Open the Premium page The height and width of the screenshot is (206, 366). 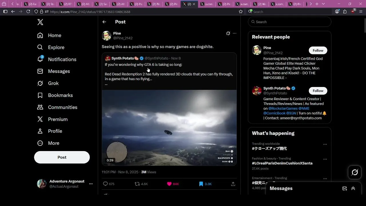(52, 119)
